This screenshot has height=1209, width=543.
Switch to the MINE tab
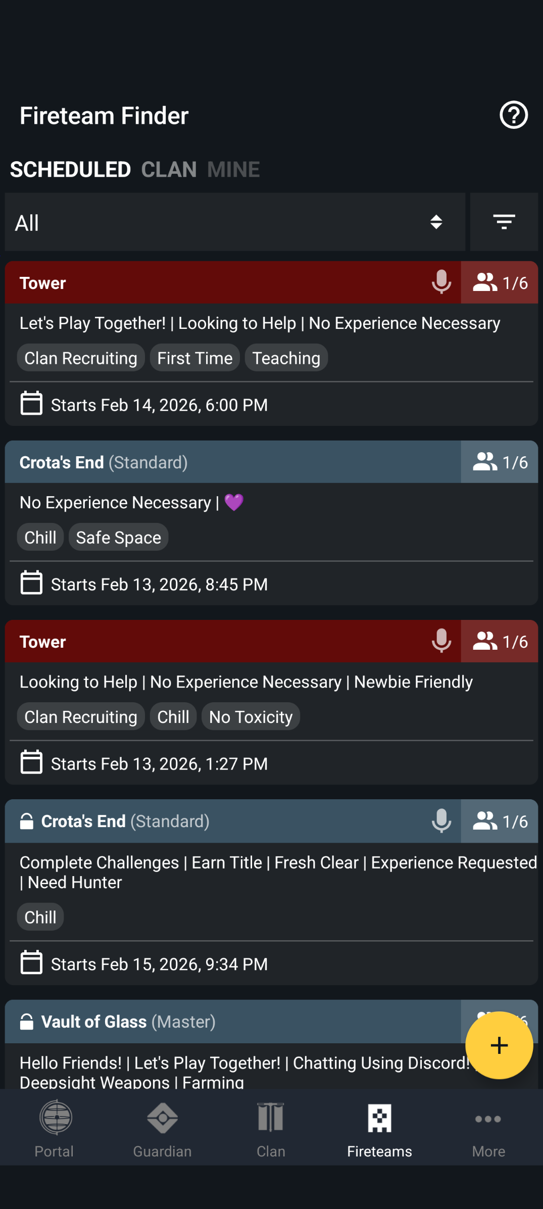pos(233,170)
